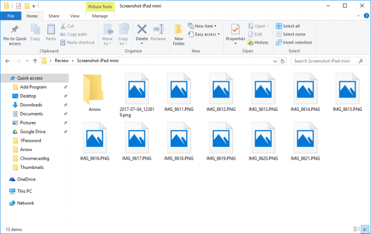Click the Delete X icon
The width and height of the screenshot is (371, 234).
142,30
